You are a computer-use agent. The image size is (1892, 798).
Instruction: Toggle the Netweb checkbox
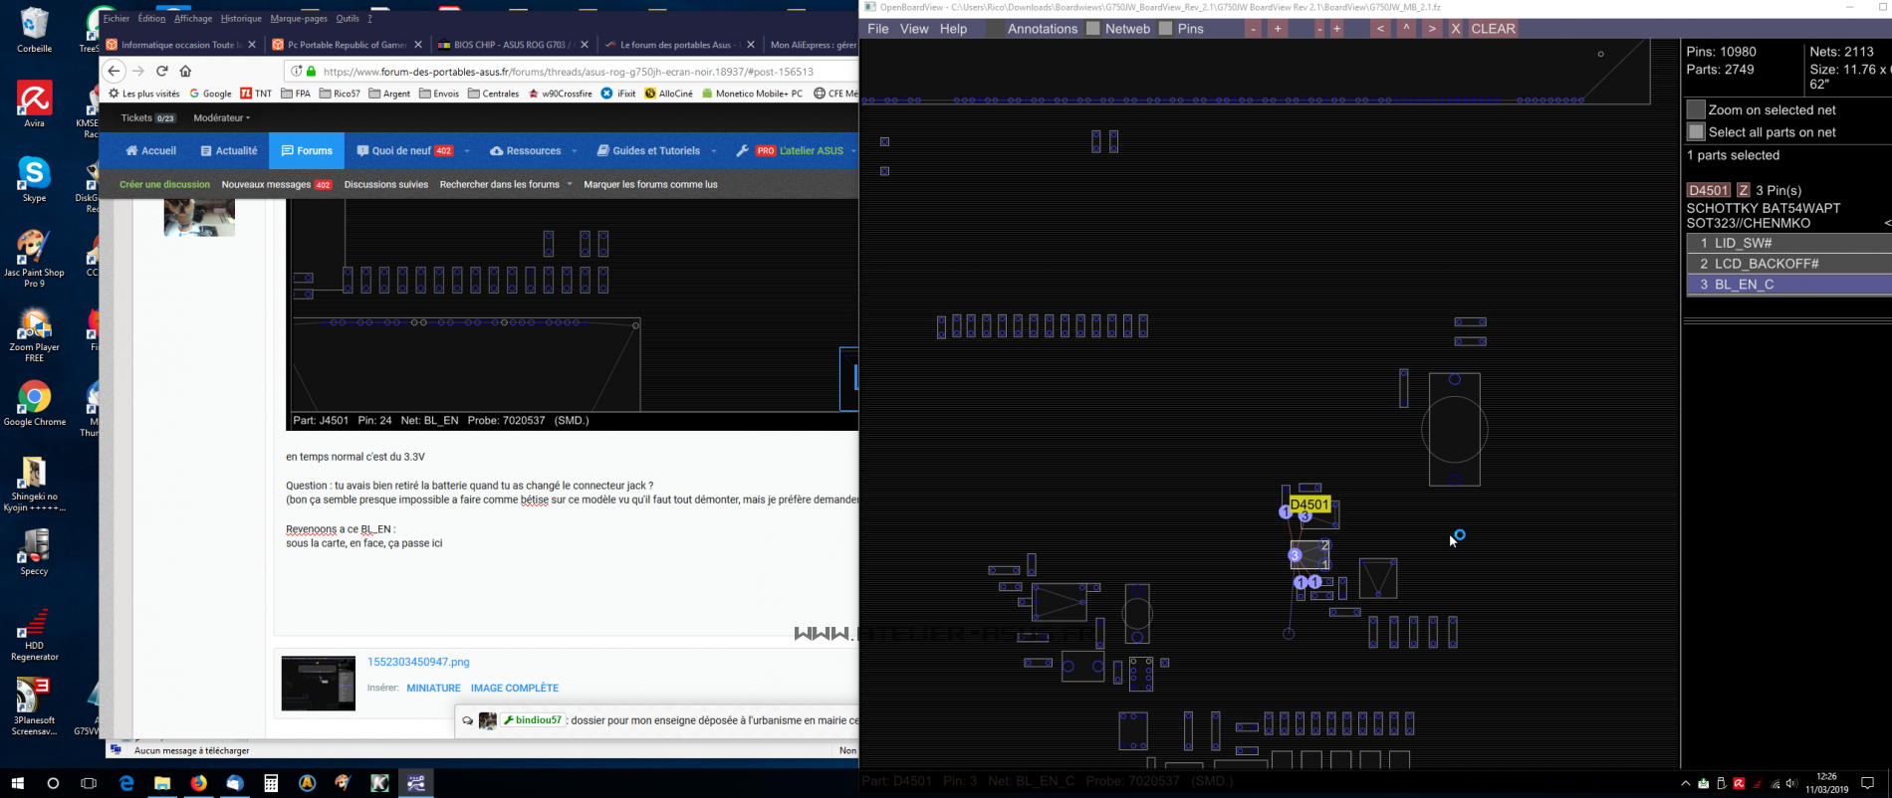pos(1093,29)
